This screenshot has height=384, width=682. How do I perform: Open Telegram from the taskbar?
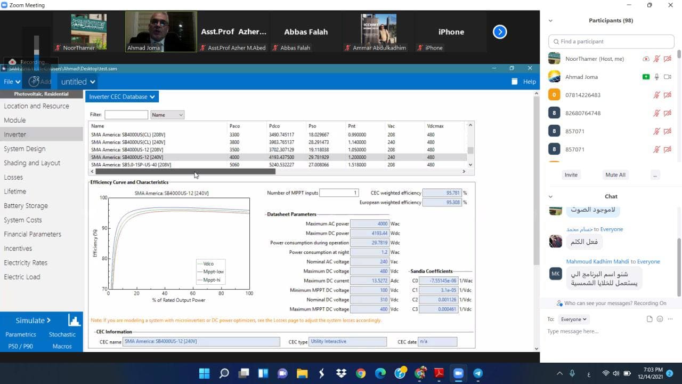tap(478, 373)
